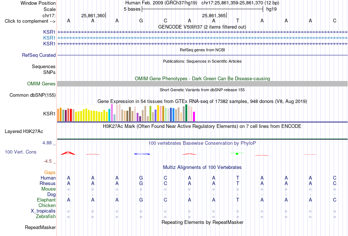This screenshot has height=236, width=348.
Task: Click base G in the Human alignment row
Action: [x=141, y=178]
